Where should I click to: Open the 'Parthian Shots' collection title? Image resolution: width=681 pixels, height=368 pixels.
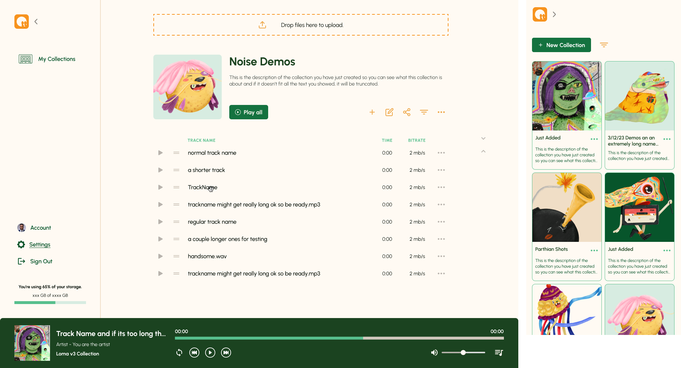pyautogui.click(x=551, y=249)
